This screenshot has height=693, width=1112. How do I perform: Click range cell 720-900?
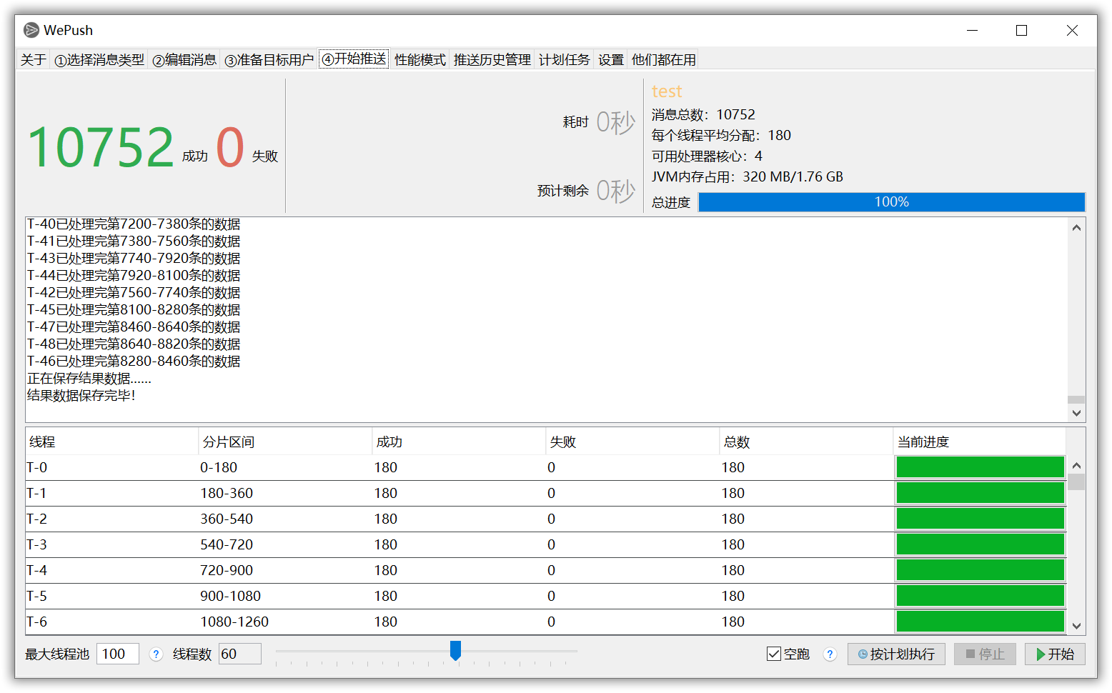tap(285, 571)
